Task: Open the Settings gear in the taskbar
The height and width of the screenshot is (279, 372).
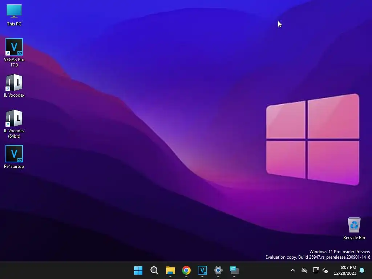Action: 218,270
